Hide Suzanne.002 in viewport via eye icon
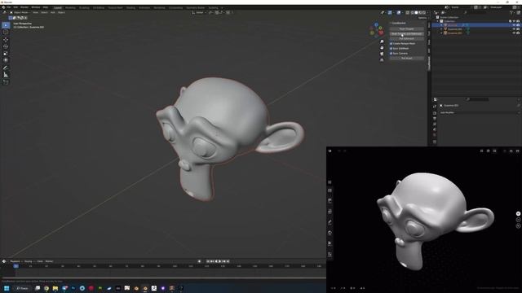The image size is (522, 293). click(514, 33)
